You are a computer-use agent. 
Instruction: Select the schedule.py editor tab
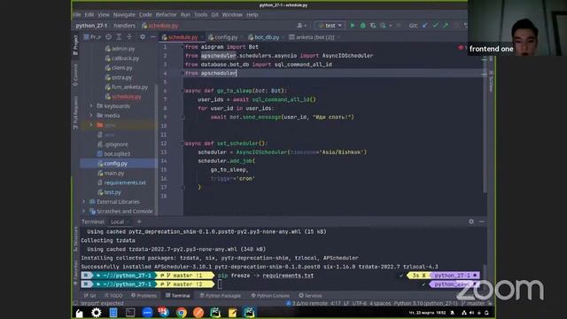tap(183, 37)
